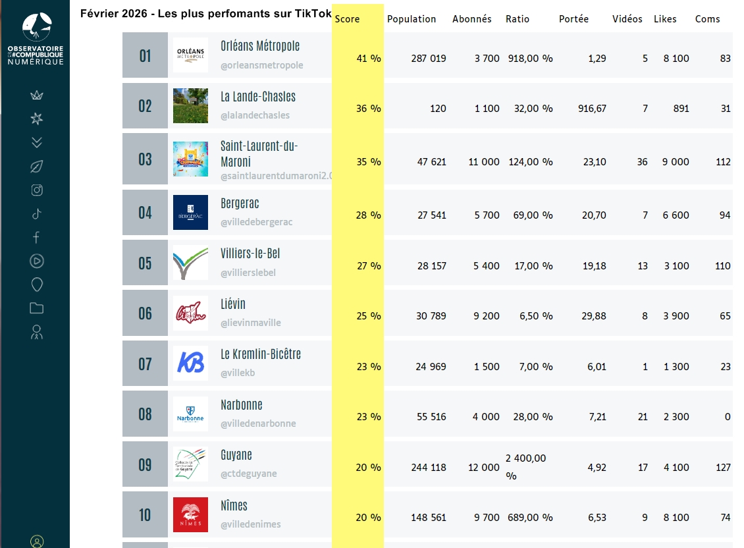The height and width of the screenshot is (548, 744).
Task: Open the Guyane name link
Action: pos(236,455)
